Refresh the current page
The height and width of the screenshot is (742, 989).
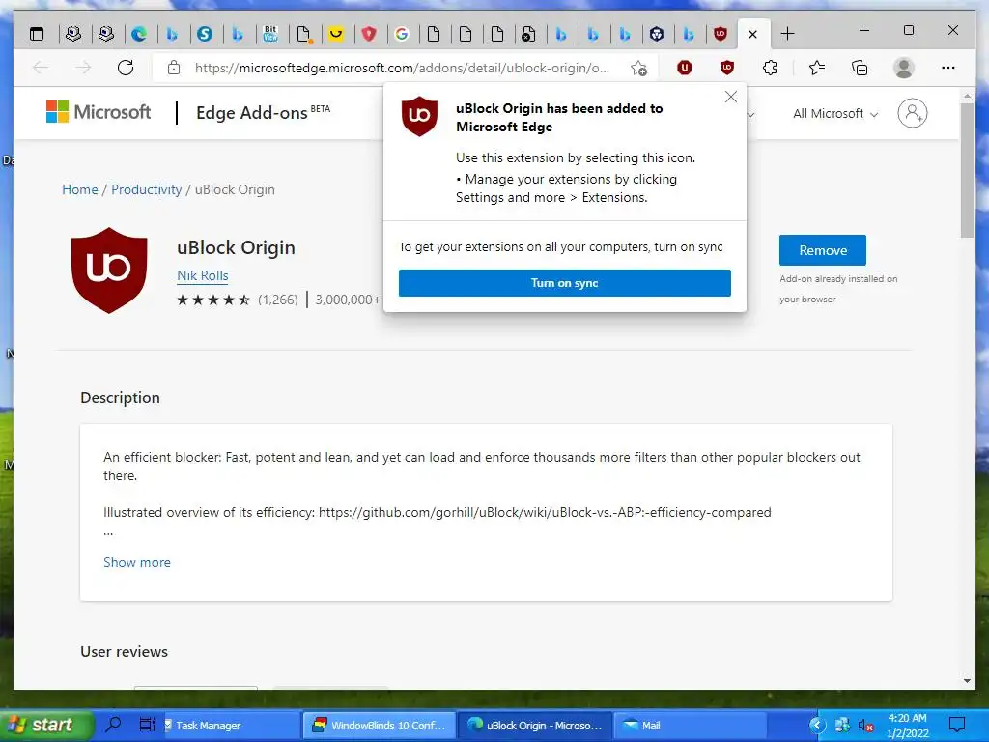tap(126, 68)
